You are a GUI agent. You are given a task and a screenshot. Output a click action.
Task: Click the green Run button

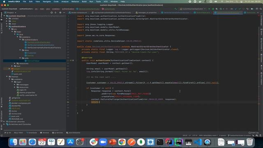pyautogui.click(x=209, y=9)
